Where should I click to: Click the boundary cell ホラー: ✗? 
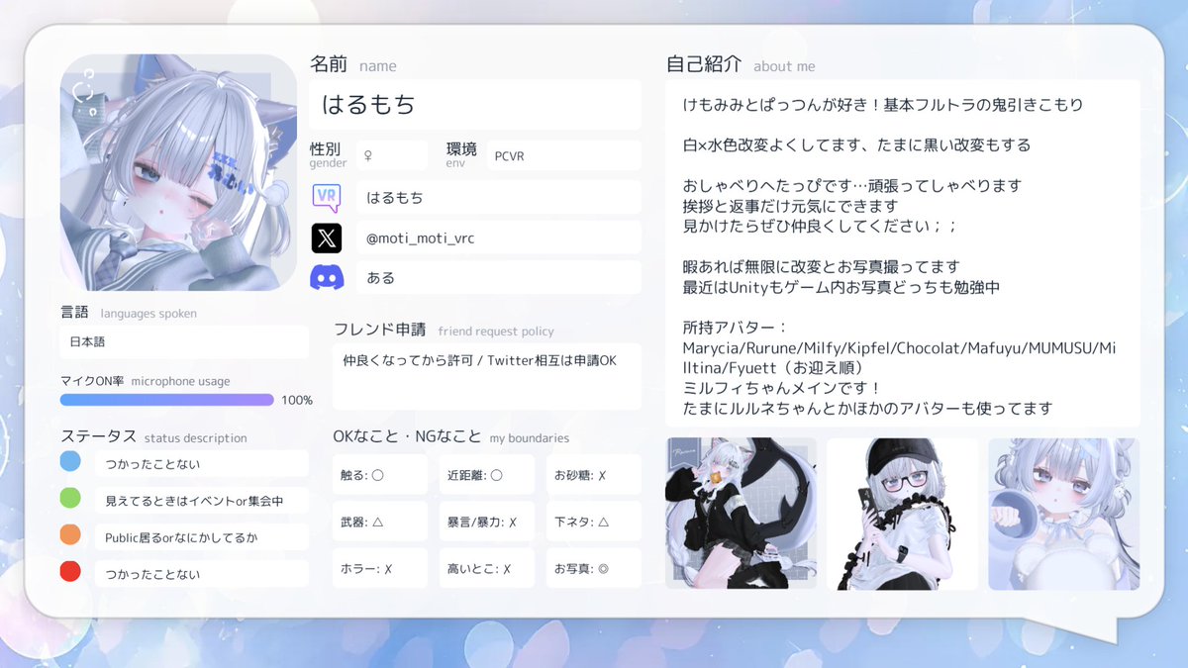(x=380, y=569)
